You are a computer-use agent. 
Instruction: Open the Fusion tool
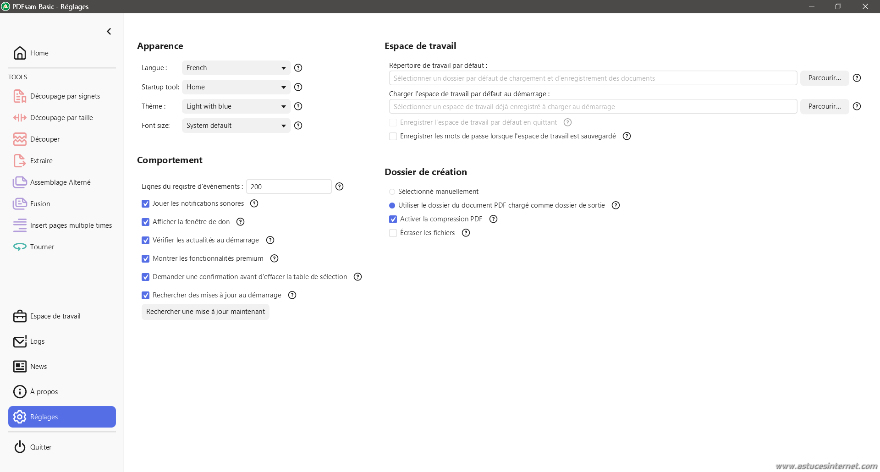tap(62, 204)
